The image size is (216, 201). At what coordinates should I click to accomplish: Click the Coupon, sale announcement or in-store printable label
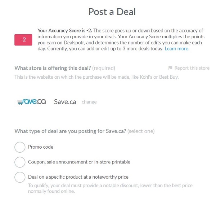click(79, 162)
